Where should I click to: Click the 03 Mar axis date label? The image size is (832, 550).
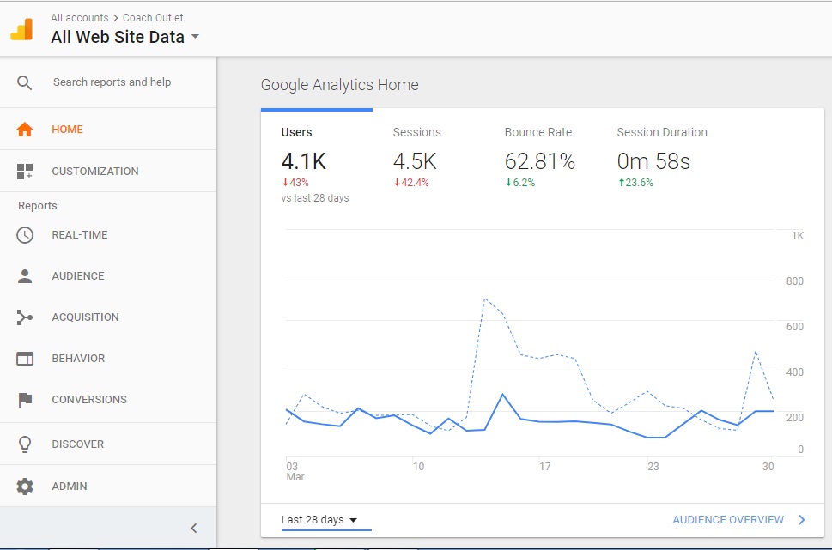click(295, 472)
